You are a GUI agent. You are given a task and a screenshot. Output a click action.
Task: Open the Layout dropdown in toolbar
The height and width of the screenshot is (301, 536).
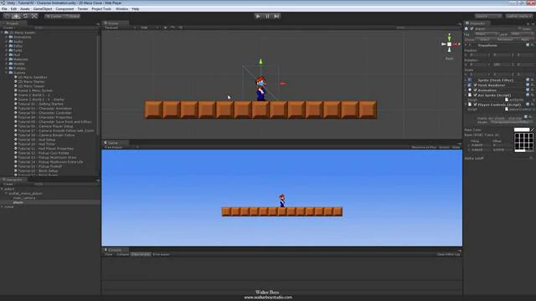(x=519, y=16)
